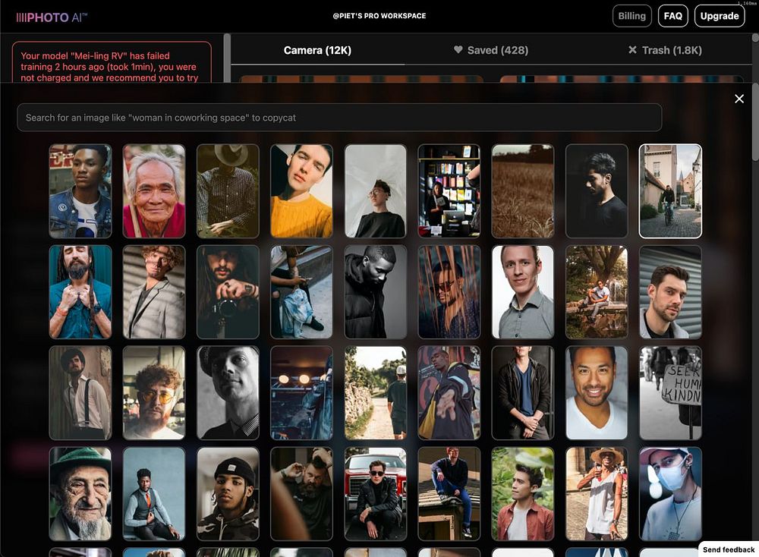Select the brown grass field photo

pyautogui.click(x=523, y=191)
